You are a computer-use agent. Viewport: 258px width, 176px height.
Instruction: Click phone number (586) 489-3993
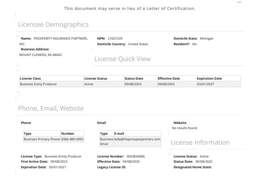pos(73,139)
